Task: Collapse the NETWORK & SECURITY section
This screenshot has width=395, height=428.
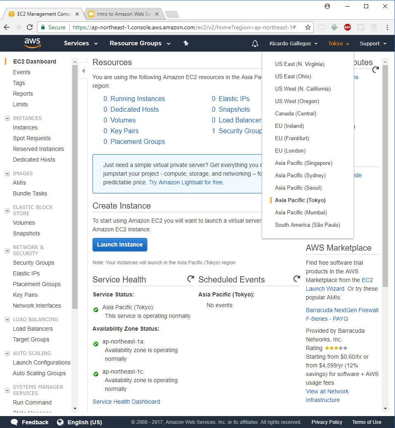Action: click(7, 251)
